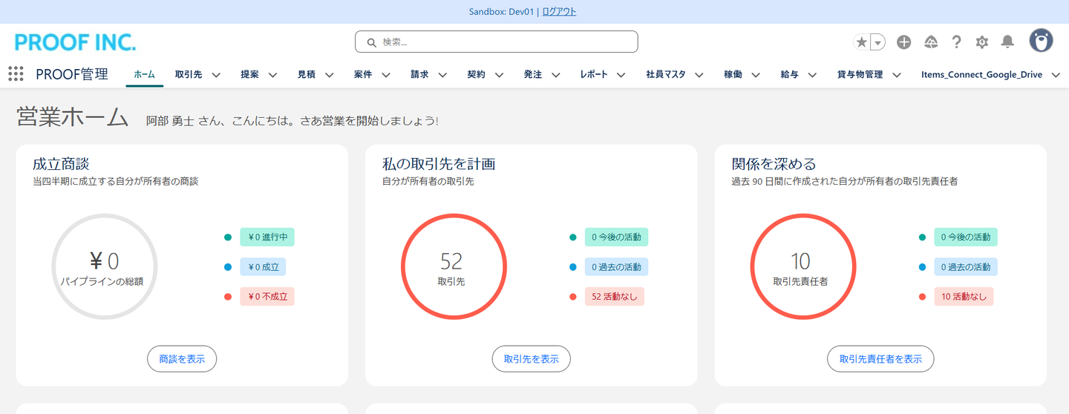This screenshot has width=1069, height=414.
Task: Expand the favorites list dropdown arrow
Action: coord(878,43)
